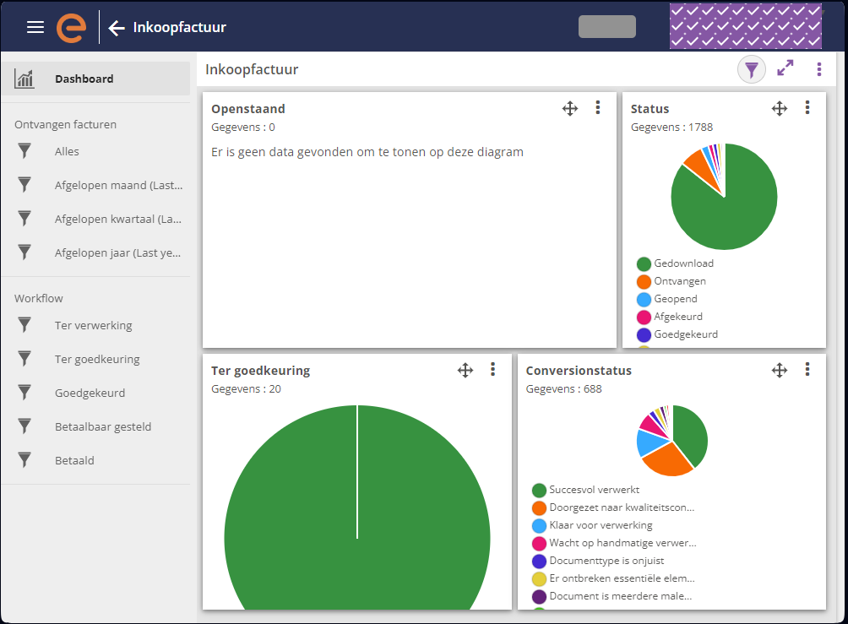Click the 'Gegevens : 20' text
The height and width of the screenshot is (624, 848).
[246, 388]
